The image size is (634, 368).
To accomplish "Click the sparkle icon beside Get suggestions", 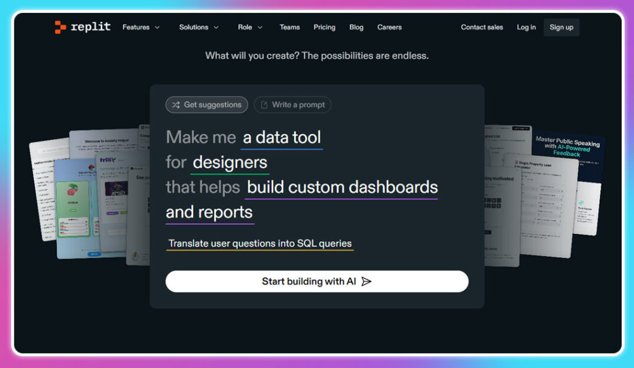I will 175,105.
